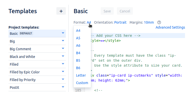
Task: Select the Big Comment template
Action: [x=20, y=49]
